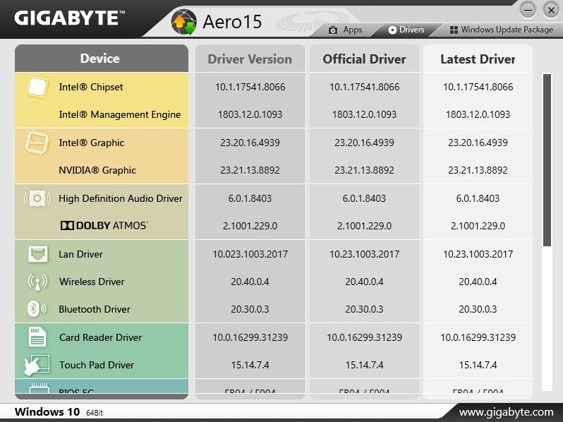Viewport: 563px width, 422px height.
Task: Click the Aero15 update arrows logo
Action: pyautogui.click(x=185, y=22)
